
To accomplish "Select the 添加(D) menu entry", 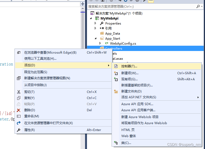I will point(63,65).
